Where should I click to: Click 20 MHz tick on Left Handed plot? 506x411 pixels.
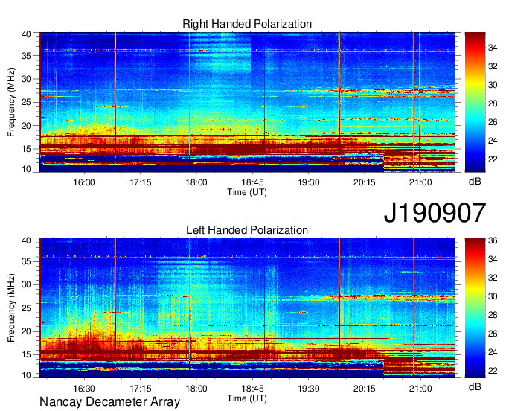coord(26,331)
